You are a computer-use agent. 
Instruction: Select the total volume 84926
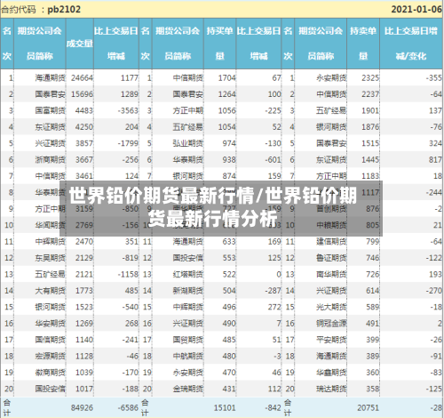[x=82, y=408]
